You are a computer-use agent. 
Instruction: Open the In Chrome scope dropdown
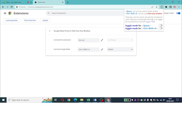pos(120,40)
